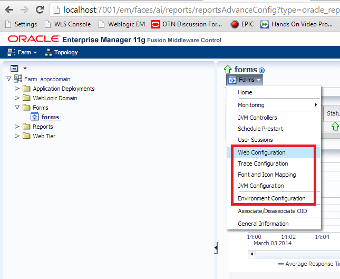The image size is (340, 279).
Task: Collapse the navigation pane splitter arrow
Action: click(x=216, y=247)
